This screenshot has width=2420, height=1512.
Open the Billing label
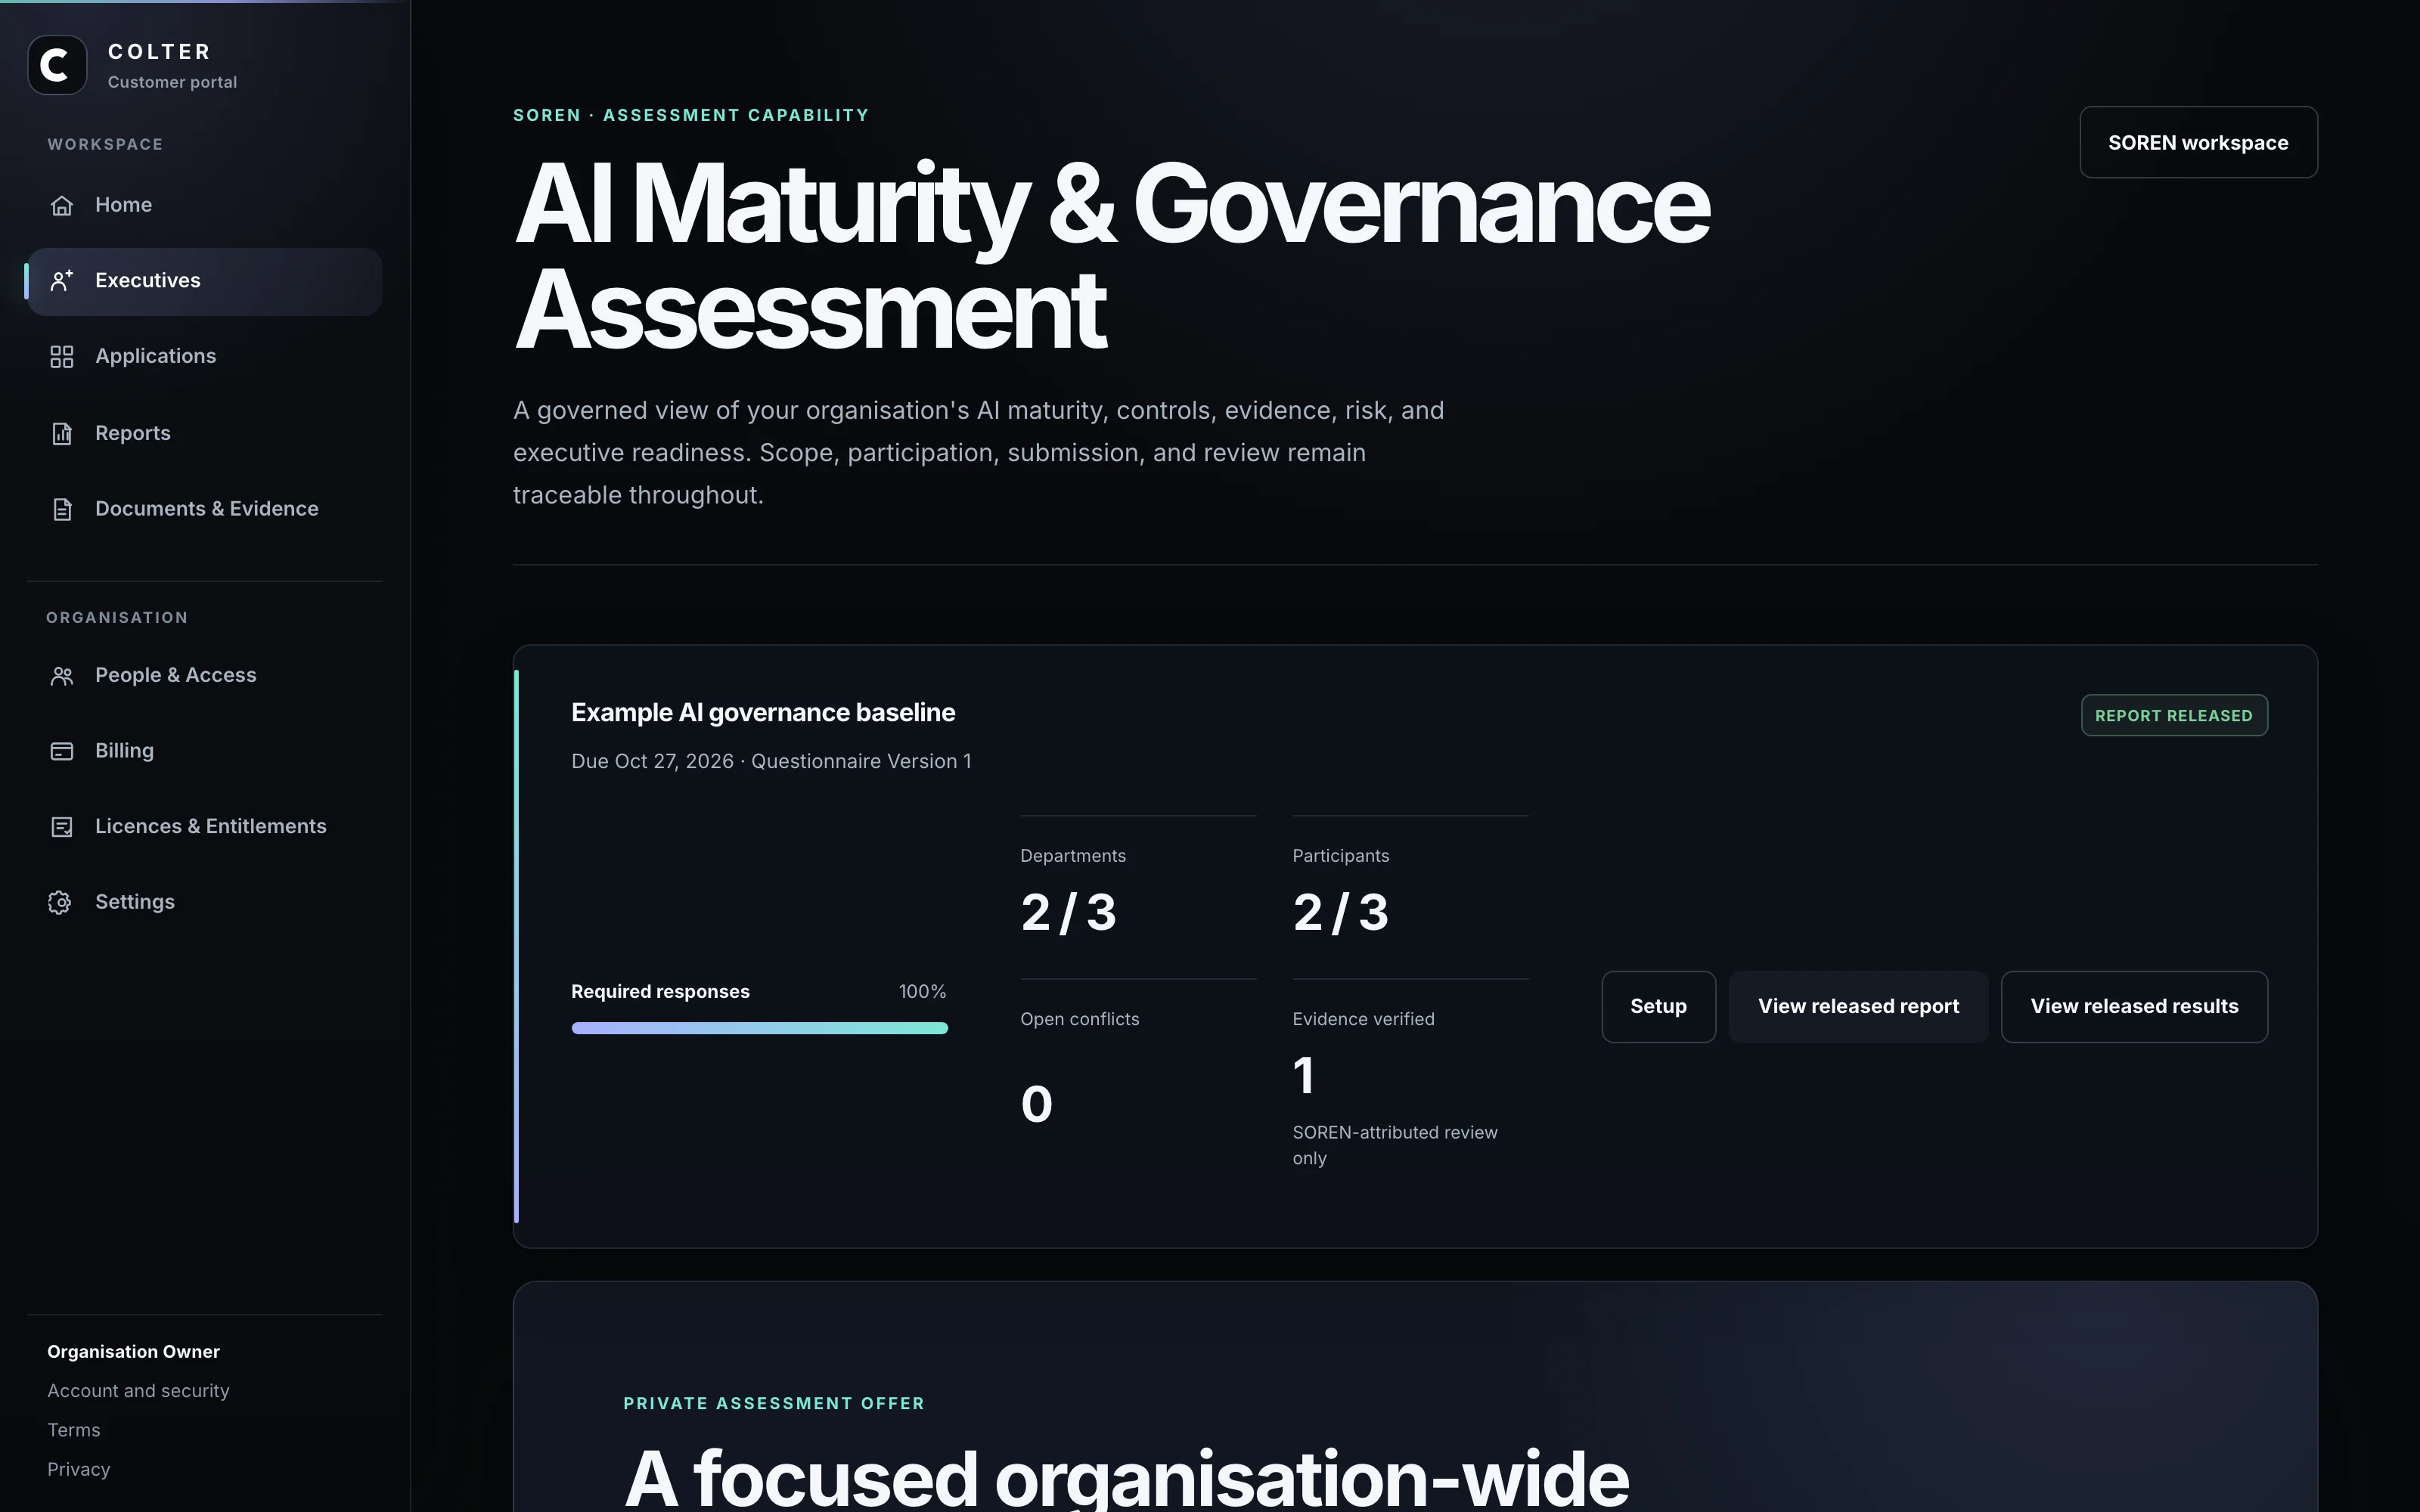pos(125,750)
